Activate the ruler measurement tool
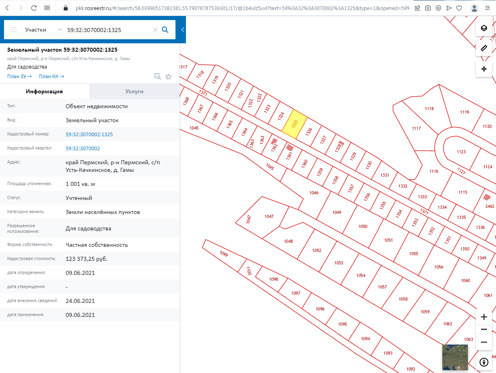Image resolution: width=496 pixels, height=373 pixels. pos(484,48)
